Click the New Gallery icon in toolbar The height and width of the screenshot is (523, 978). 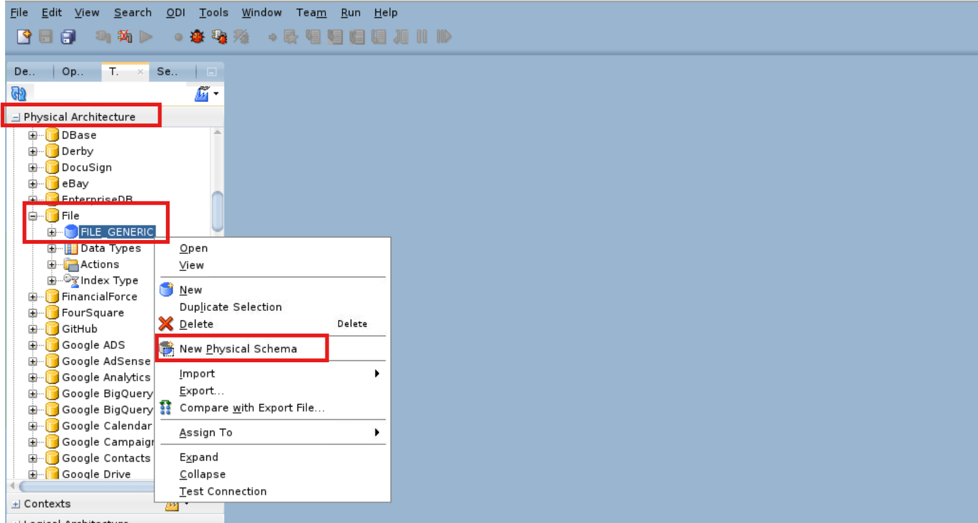coord(23,37)
